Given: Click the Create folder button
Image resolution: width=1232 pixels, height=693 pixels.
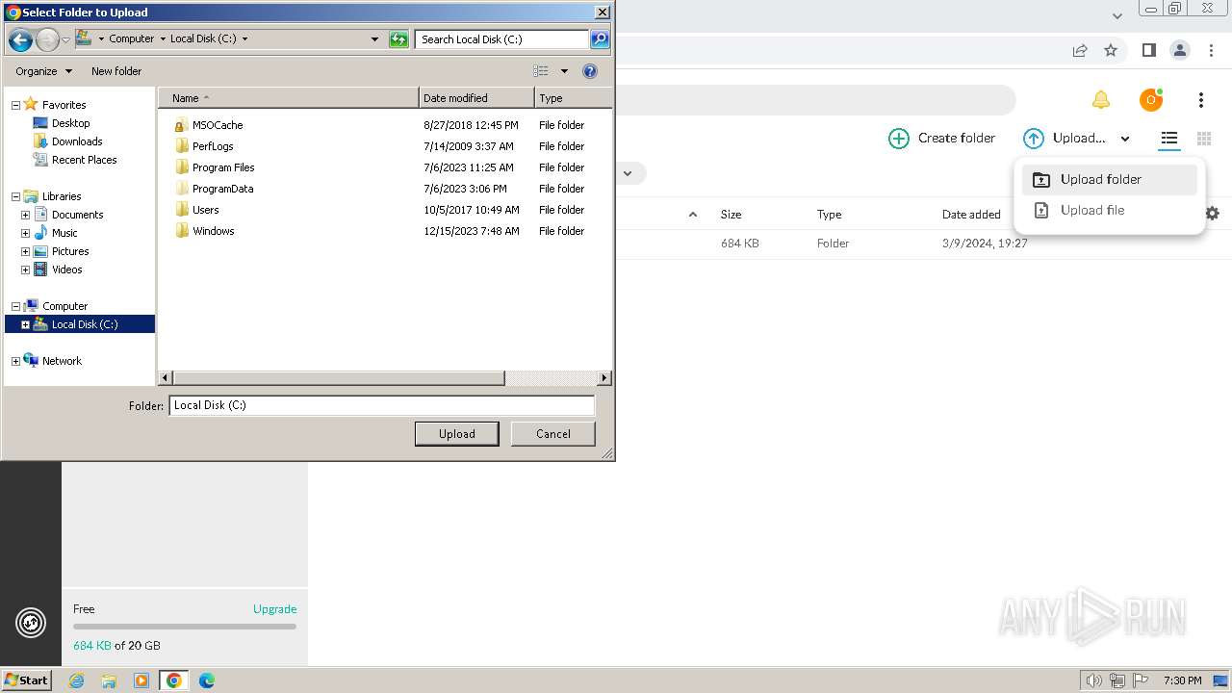Looking at the screenshot, I should pos(941,139).
